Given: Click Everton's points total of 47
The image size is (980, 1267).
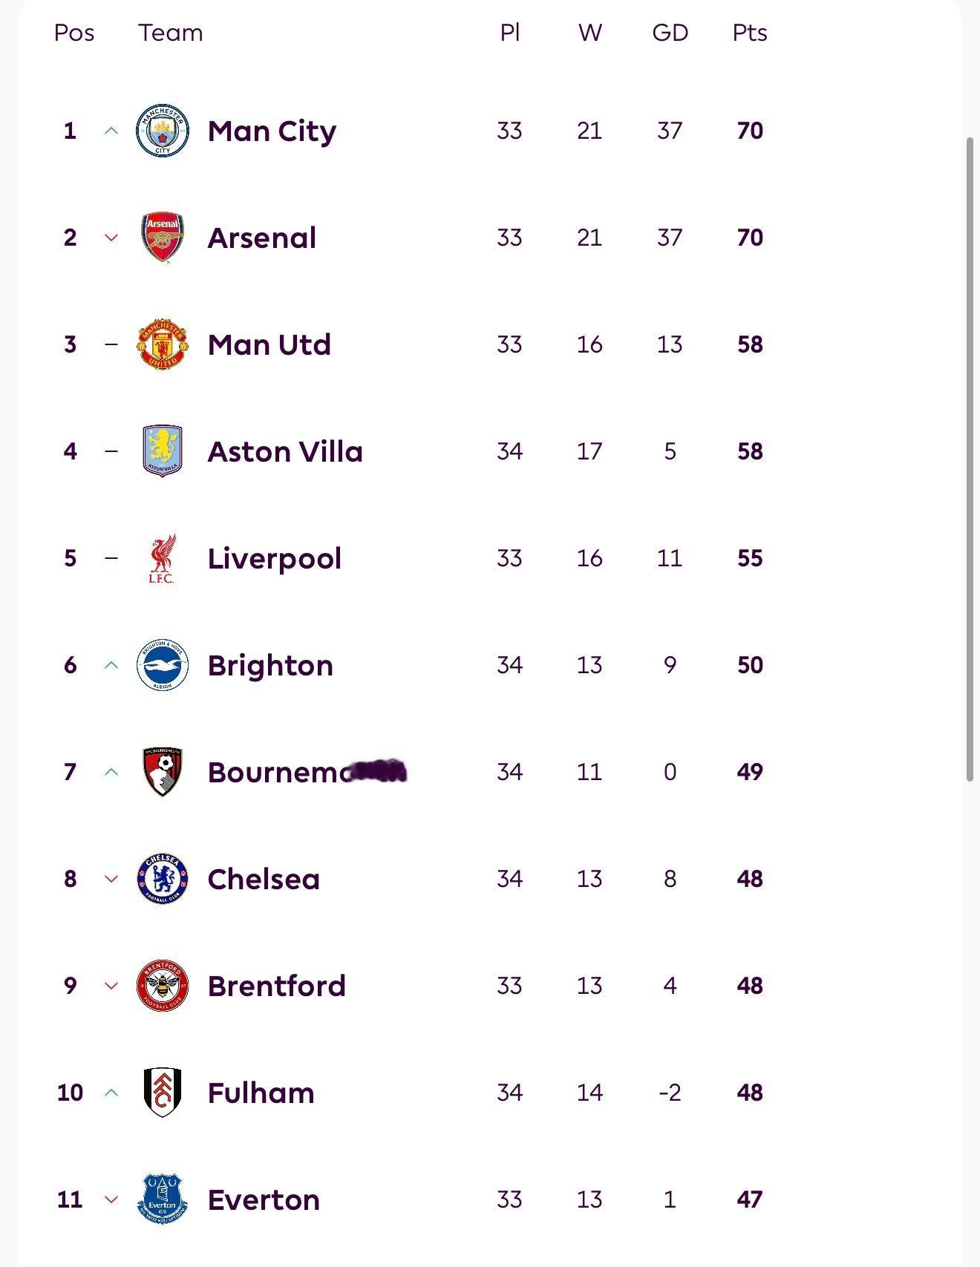Looking at the screenshot, I should click(750, 1199).
